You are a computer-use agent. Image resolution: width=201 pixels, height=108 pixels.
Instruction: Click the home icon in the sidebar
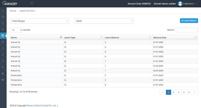tap(3, 11)
